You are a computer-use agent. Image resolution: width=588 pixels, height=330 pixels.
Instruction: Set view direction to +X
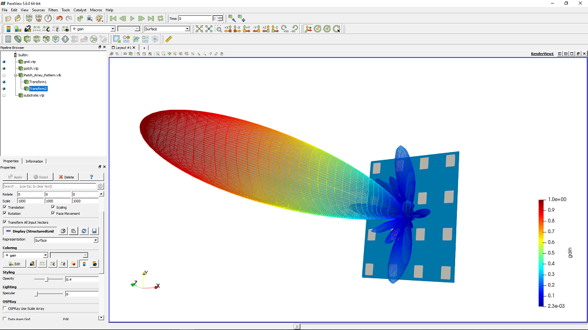pyautogui.click(x=228, y=29)
